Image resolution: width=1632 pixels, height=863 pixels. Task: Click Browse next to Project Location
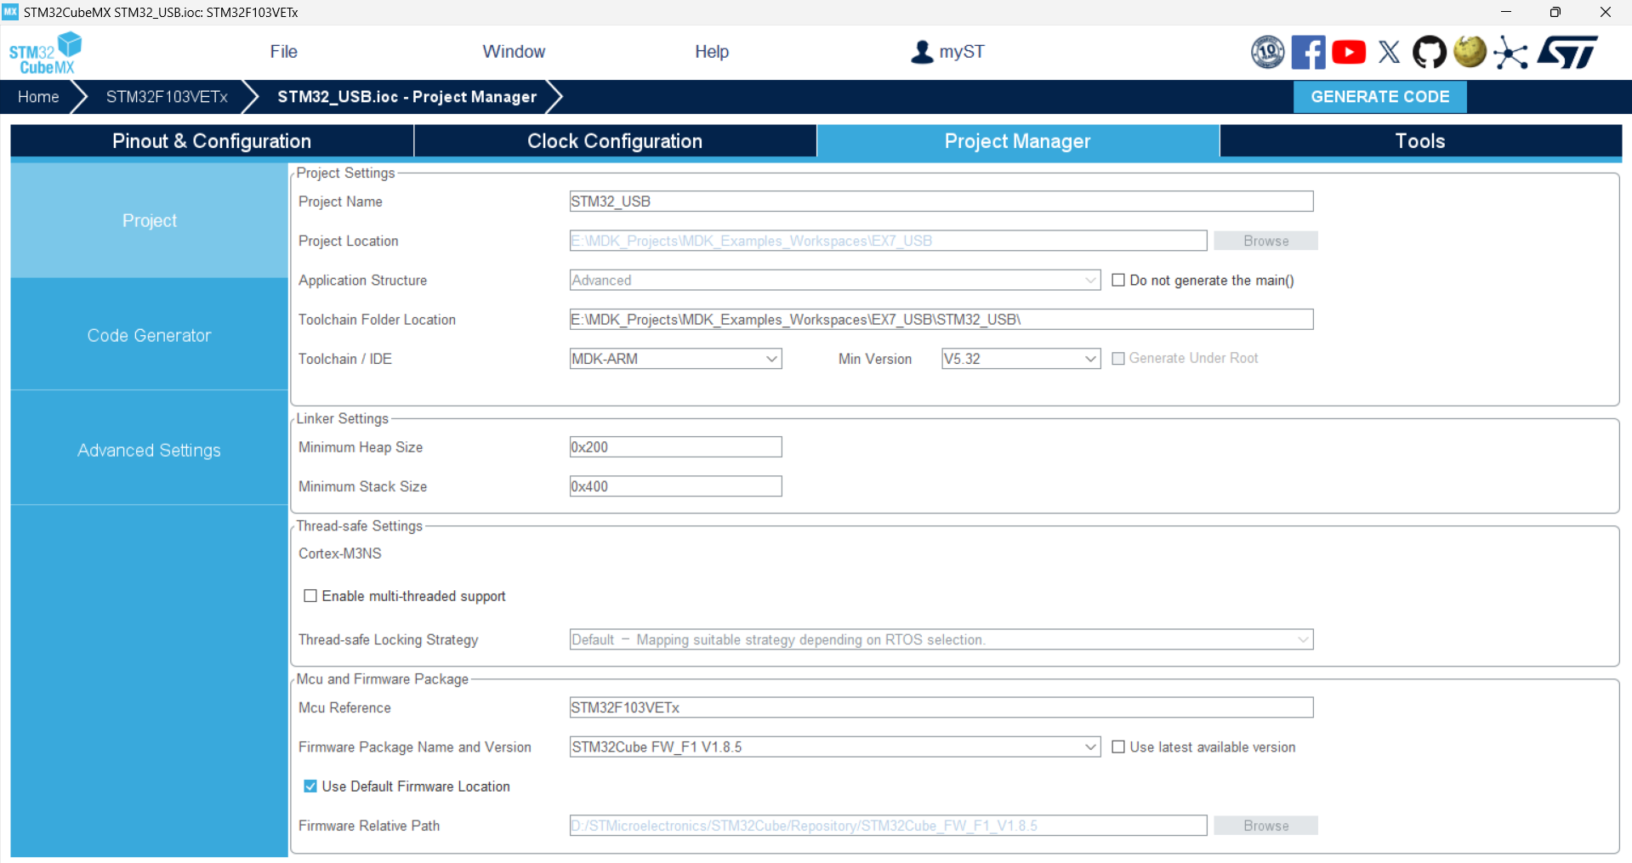[1265, 241]
